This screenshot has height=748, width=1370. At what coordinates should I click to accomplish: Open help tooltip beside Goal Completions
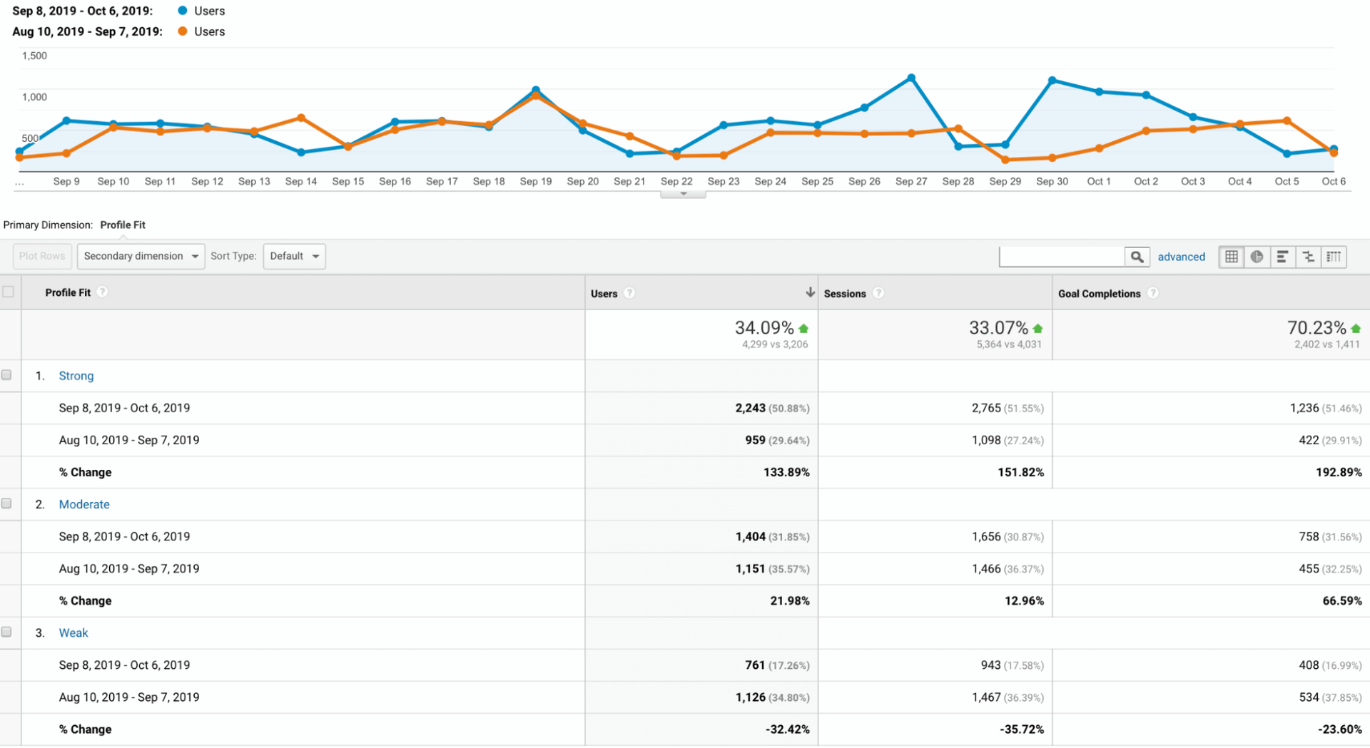pos(1153,293)
